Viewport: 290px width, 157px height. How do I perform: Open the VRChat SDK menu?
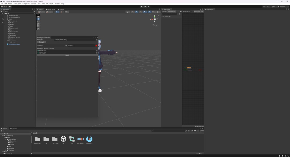click(50, 4)
